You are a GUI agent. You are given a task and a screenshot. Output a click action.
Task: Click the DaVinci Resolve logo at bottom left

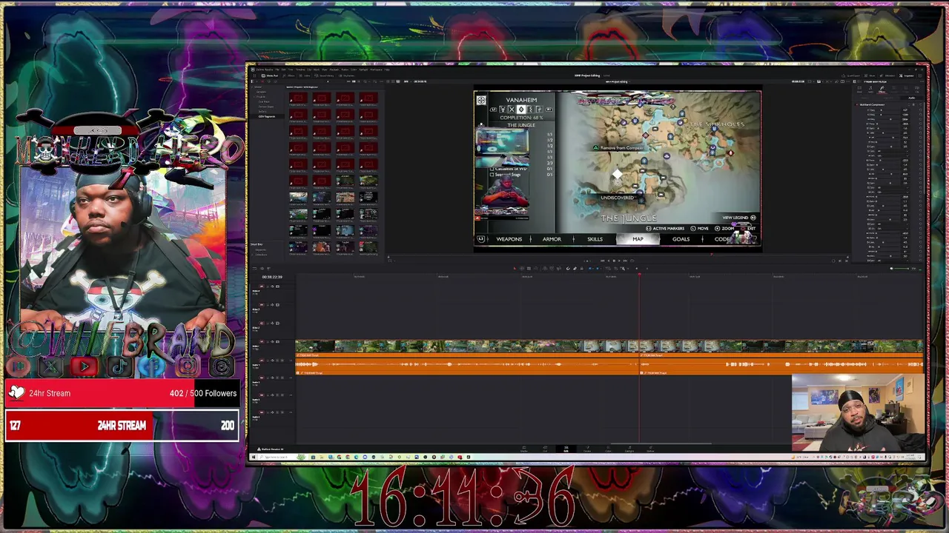(259, 449)
